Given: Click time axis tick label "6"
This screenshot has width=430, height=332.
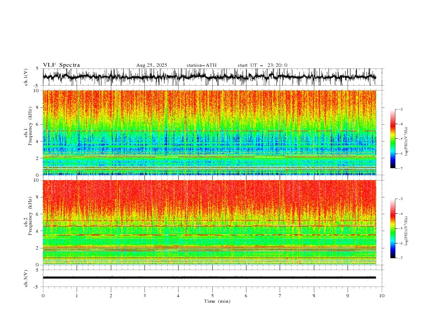Looking at the screenshot, I should [x=246, y=296].
